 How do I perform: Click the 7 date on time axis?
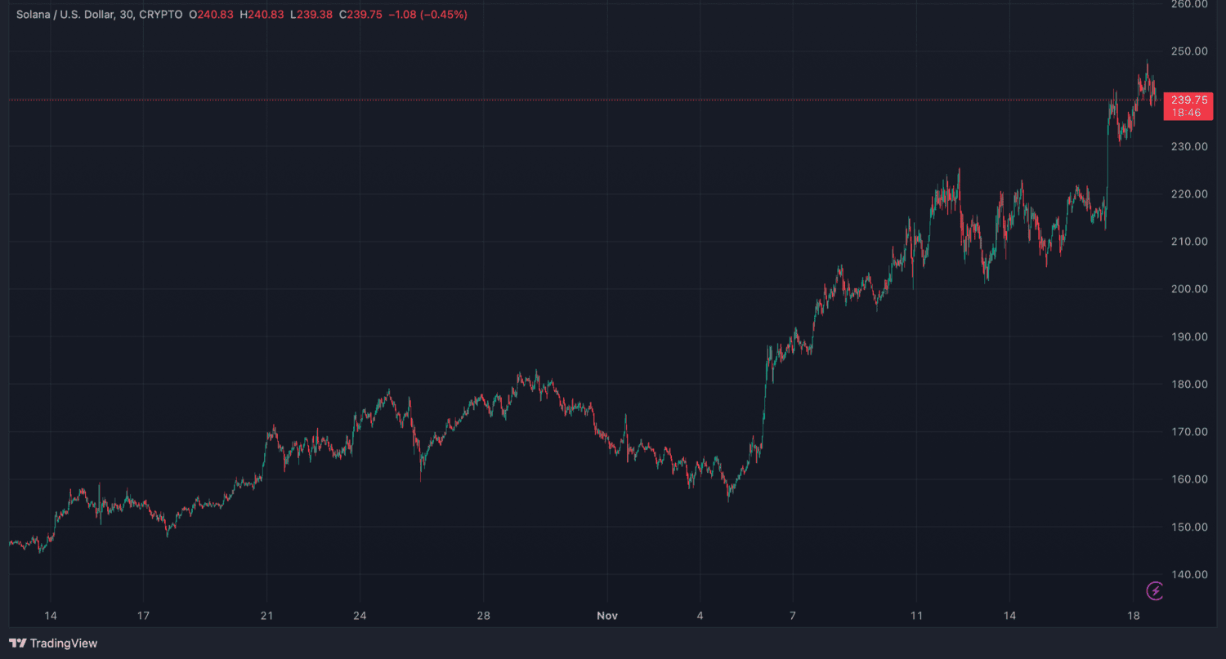[x=793, y=616]
